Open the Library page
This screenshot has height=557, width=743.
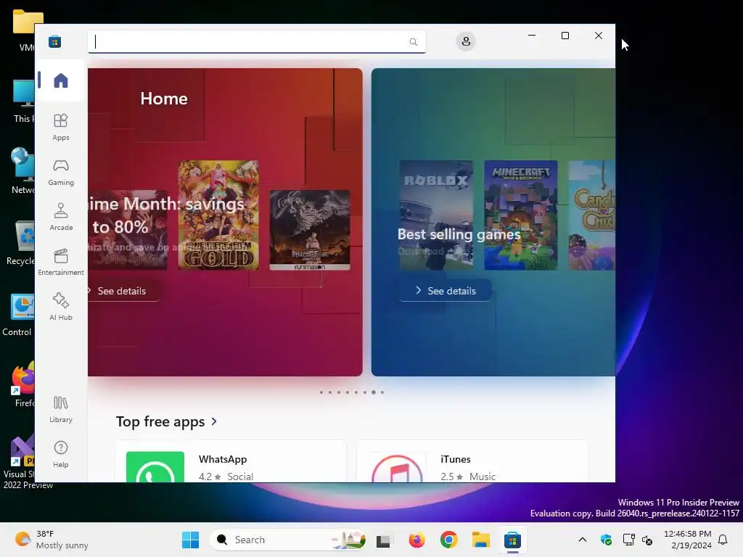click(x=61, y=409)
